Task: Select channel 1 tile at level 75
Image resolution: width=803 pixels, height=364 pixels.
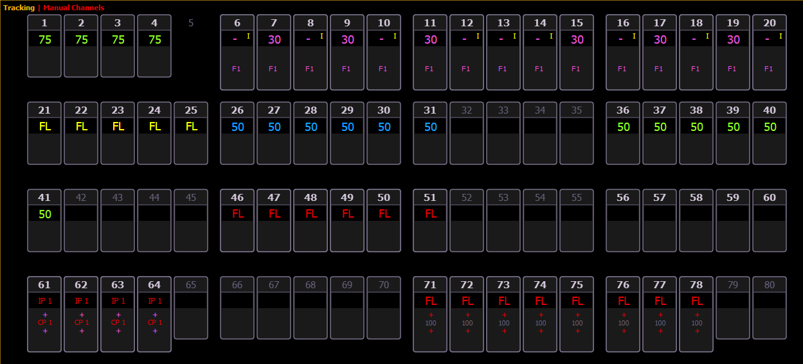Action: tap(44, 46)
